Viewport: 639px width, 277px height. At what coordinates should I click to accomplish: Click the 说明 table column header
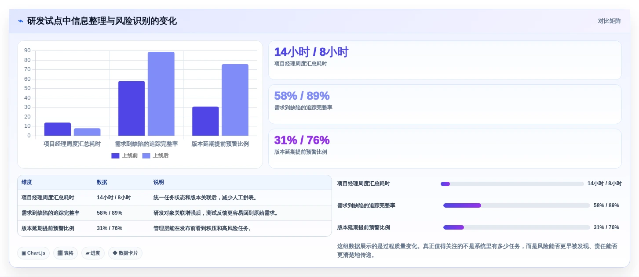159,183
